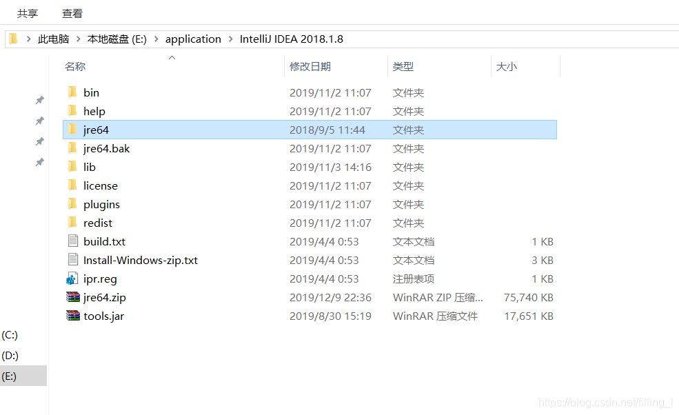This screenshot has height=415, width=679.
Task: Navigate to 本地磁盘 (E:) breadcrumb
Action: (x=117, y=39)
